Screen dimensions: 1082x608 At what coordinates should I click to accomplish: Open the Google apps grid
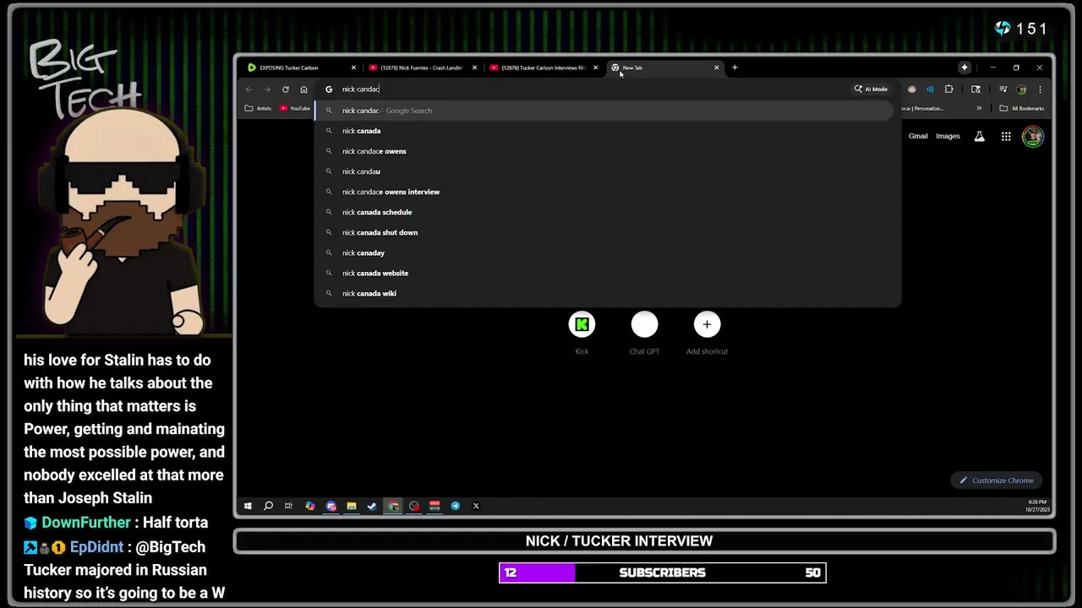point(1006,136)
